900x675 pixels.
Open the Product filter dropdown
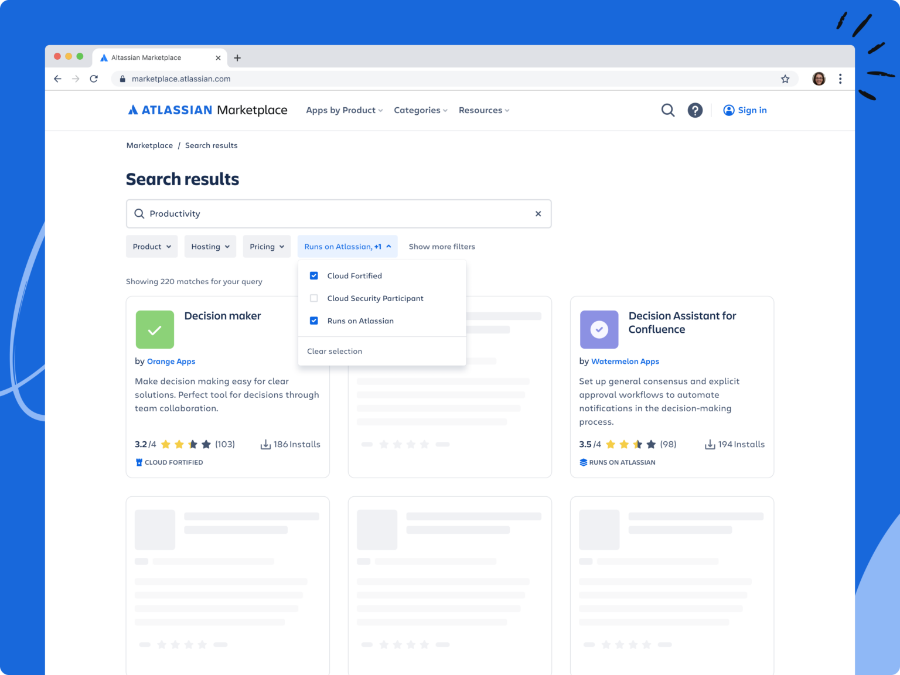(151, 246)
